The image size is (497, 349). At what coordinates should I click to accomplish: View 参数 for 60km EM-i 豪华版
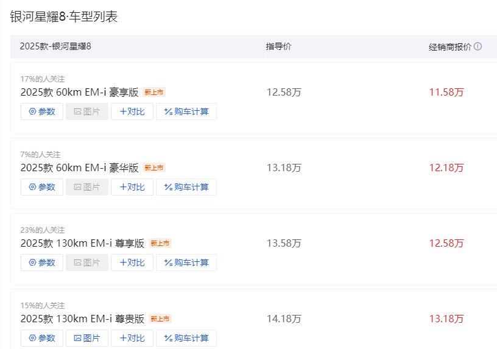tap(42, 187)
